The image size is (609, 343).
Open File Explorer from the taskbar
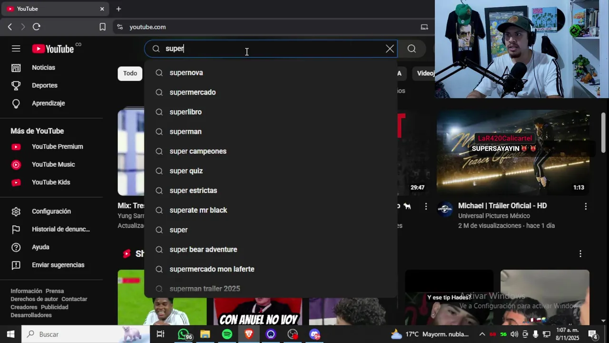tap(205, 334)
